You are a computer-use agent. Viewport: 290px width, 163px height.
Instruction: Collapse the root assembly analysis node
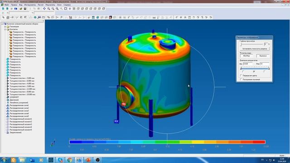(2, 24)
